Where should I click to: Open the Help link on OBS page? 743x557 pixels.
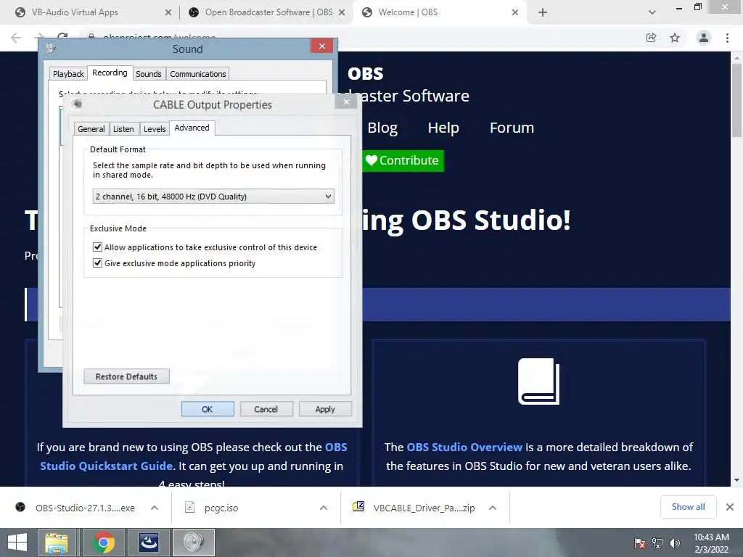point(443,128)
